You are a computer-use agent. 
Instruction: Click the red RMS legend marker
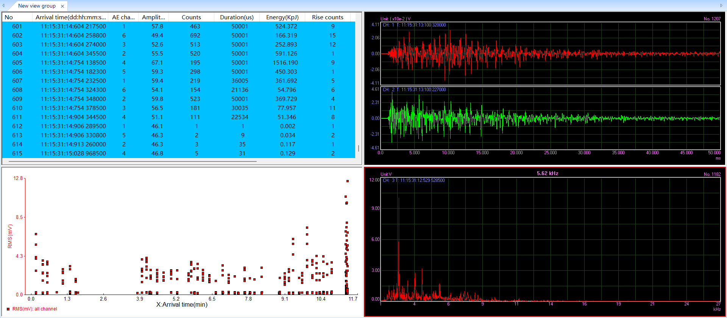pos(8,309)
